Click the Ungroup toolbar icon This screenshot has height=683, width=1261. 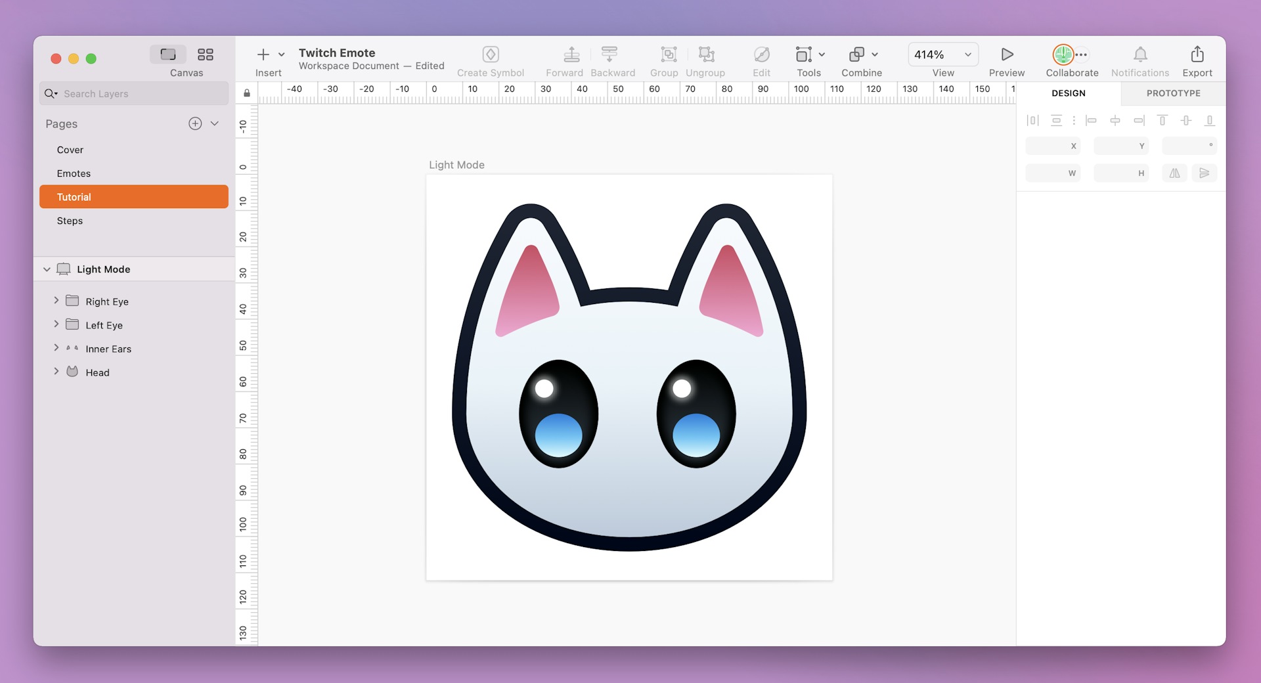coord(705,55)
